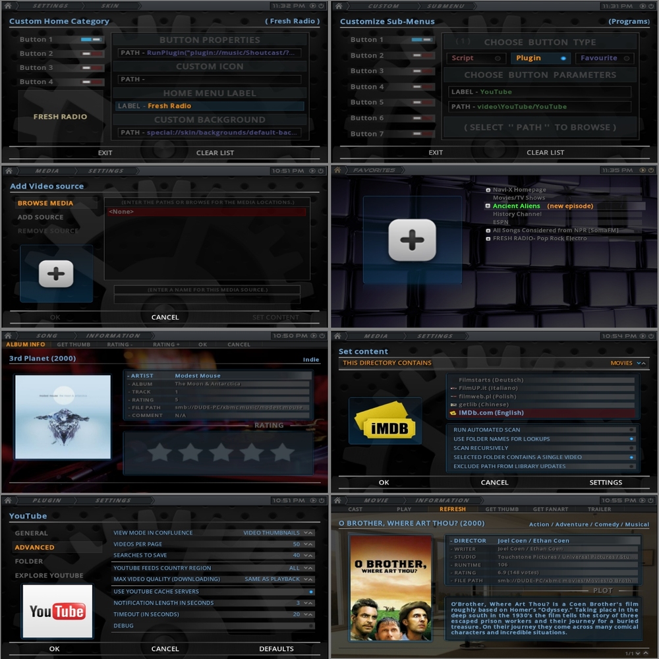Viewport: 659px width, 659px height.
Task: Click Cancel in Add Video source panel
Action: 165,318
